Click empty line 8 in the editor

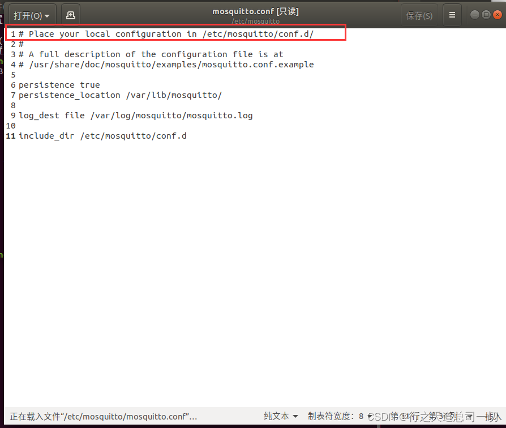tap(255, 105)
